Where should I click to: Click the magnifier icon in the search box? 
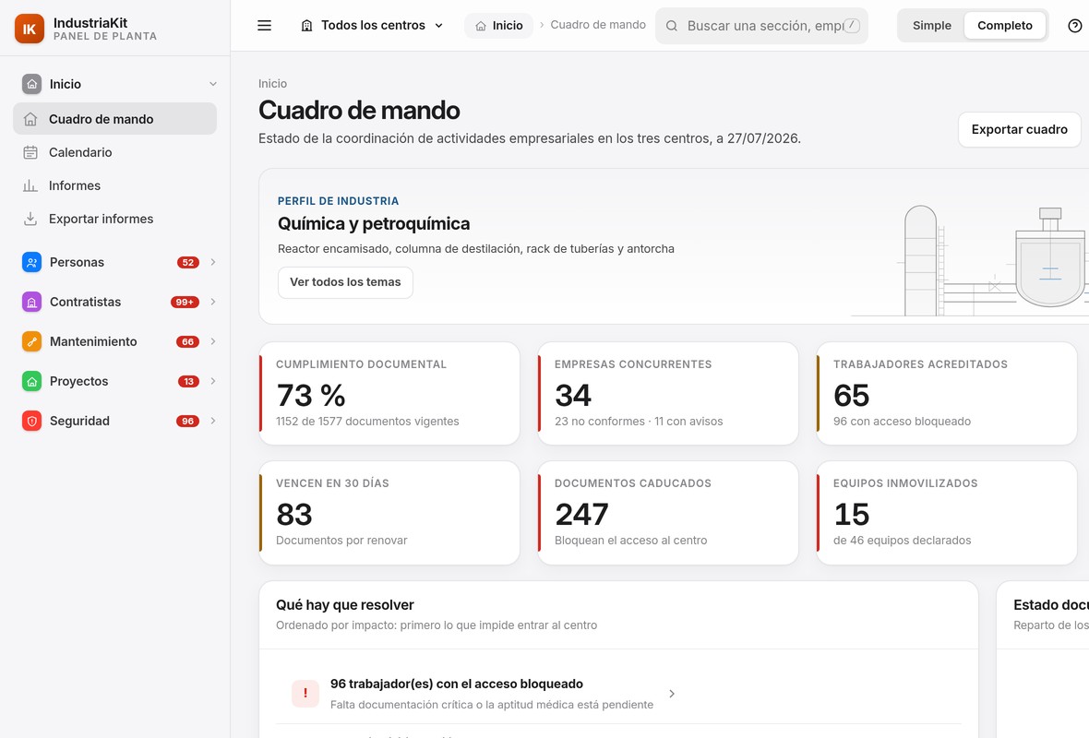coord(672,26)
